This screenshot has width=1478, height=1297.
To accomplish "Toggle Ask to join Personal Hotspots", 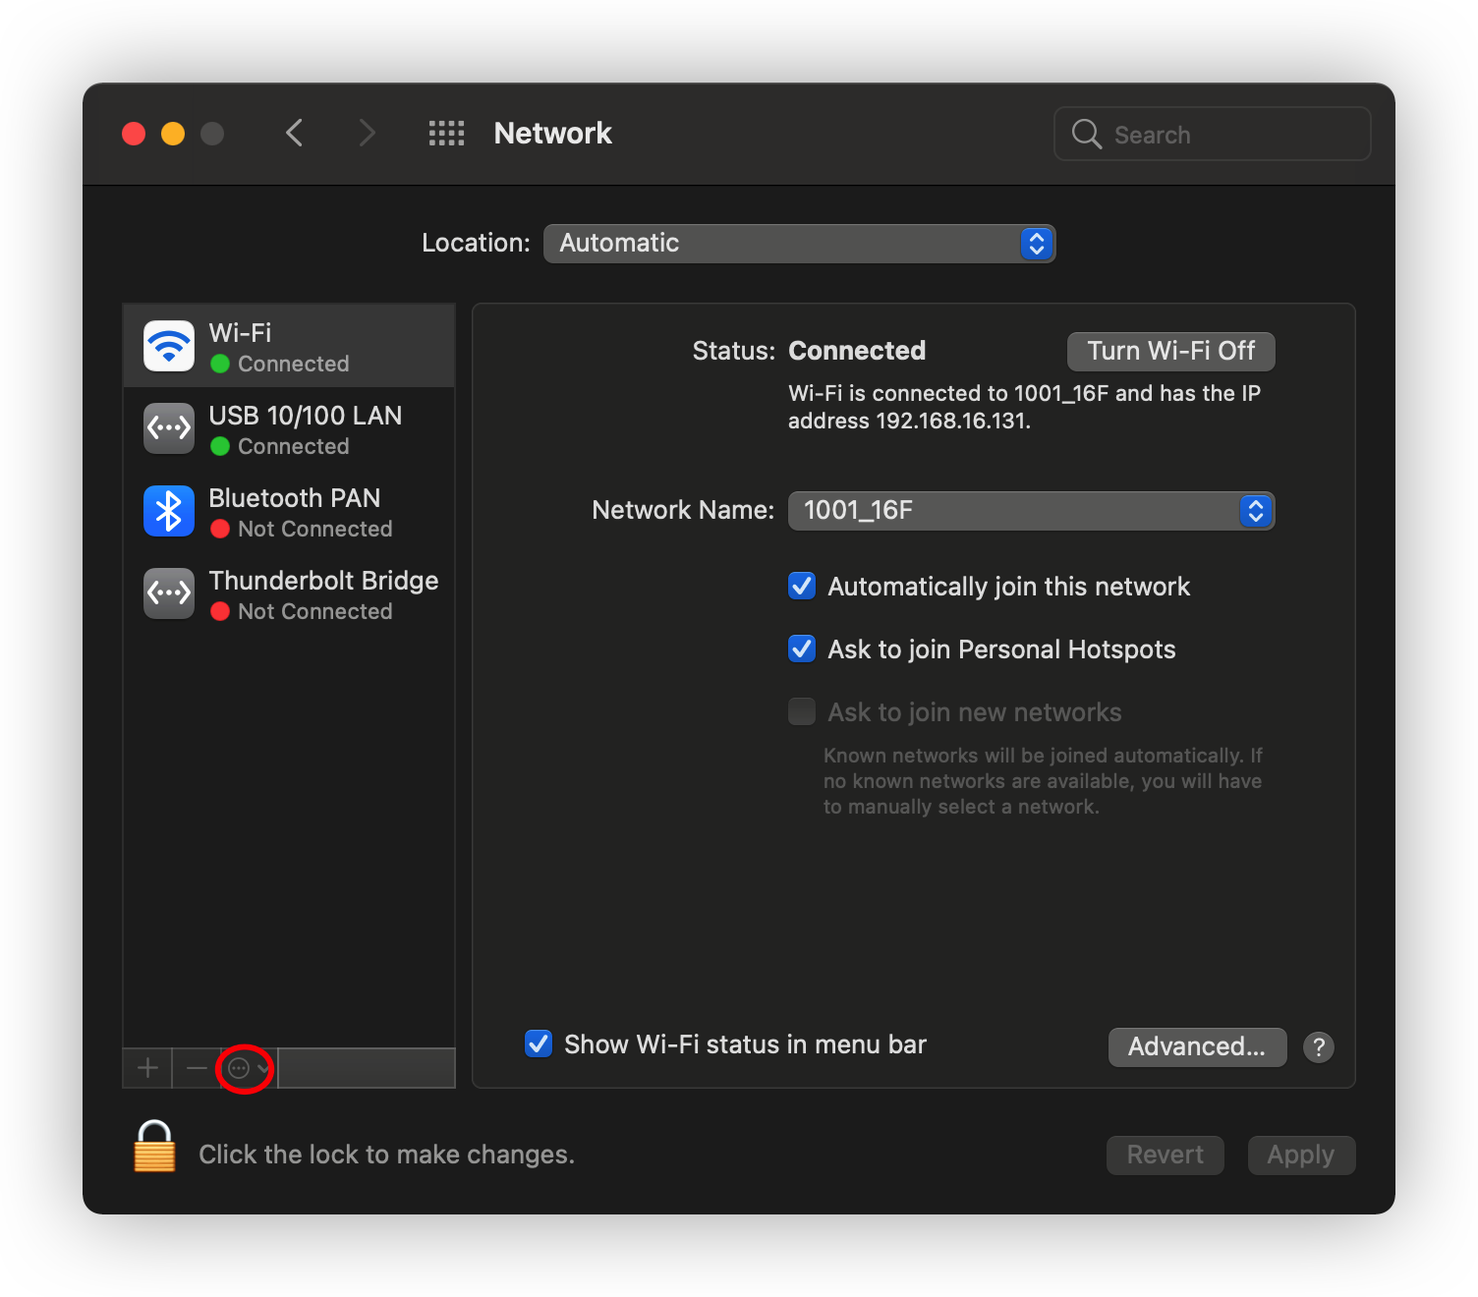I will pos(802,649).
